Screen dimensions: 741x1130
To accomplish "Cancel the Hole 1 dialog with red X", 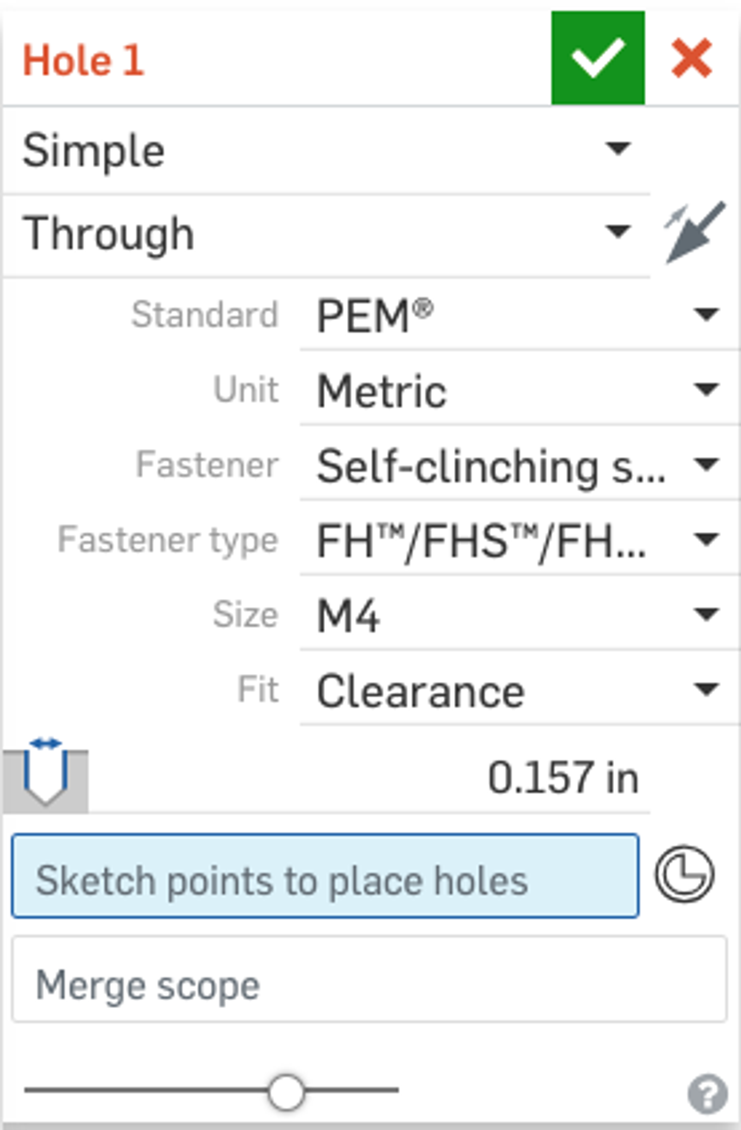I will click(691, 58).
